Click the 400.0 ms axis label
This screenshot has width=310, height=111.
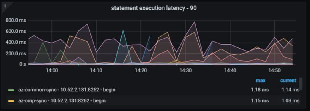[16, 42]
